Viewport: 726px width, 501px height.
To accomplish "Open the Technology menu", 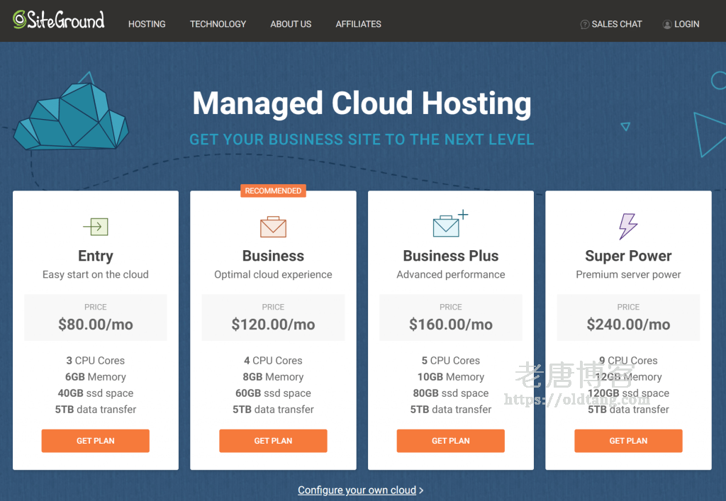I will coord(218,24).
